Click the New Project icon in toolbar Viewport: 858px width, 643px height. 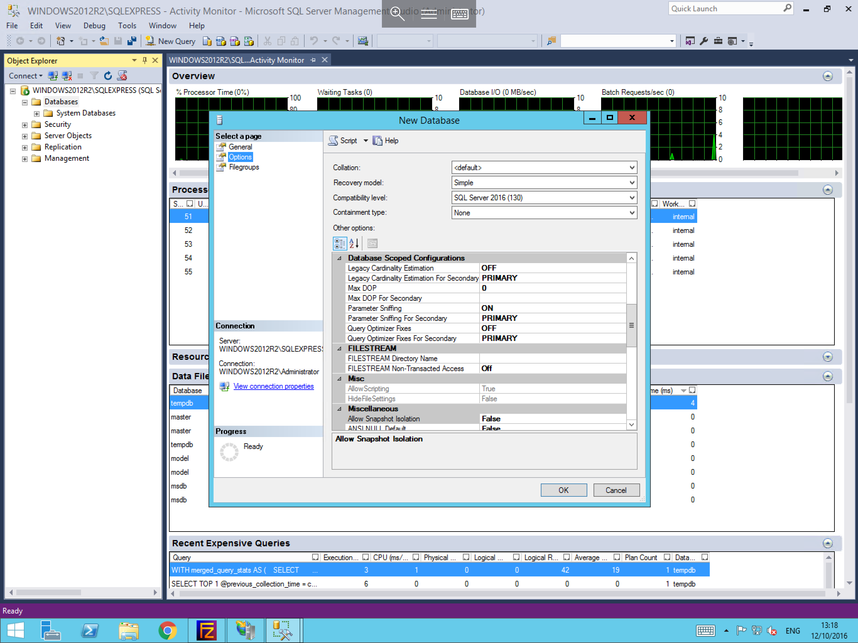click(61, 41)
